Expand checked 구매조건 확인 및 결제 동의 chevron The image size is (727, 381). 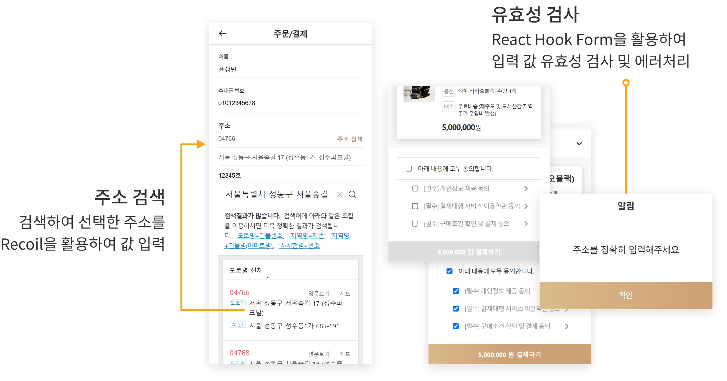coord(567,326)
